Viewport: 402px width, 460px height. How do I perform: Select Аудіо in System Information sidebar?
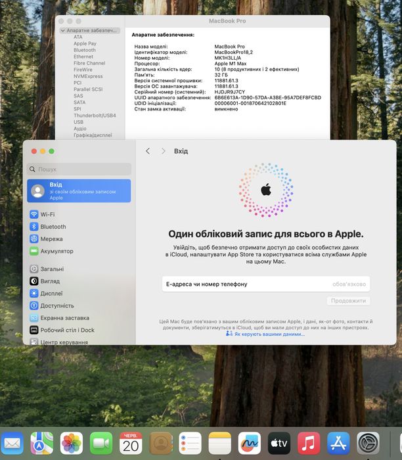tap(80, 129)
